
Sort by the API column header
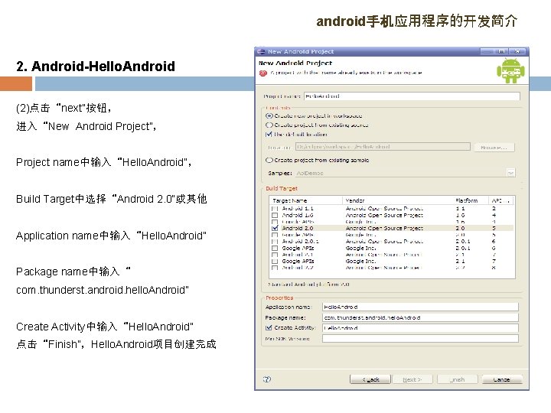(x=500, y=200)
